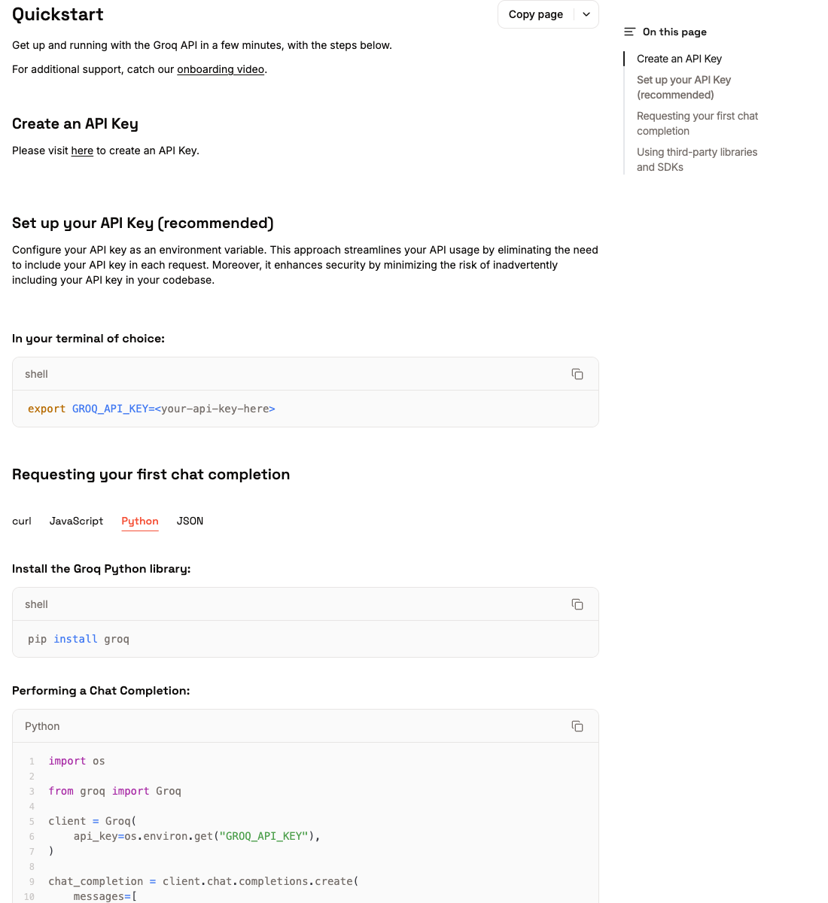Click the Create an API Key heading
Screen dimensions: 828x903
coord(75,123)
